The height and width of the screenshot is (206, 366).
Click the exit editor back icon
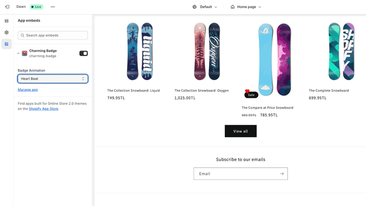[x=7, y=7]
